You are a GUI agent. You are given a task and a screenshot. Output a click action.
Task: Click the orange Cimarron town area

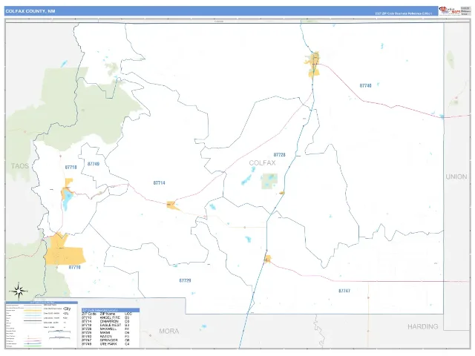(x=172, y=205)
